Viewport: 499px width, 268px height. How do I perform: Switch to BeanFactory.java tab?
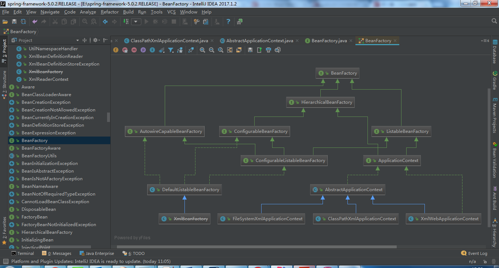tap(329, 40)
